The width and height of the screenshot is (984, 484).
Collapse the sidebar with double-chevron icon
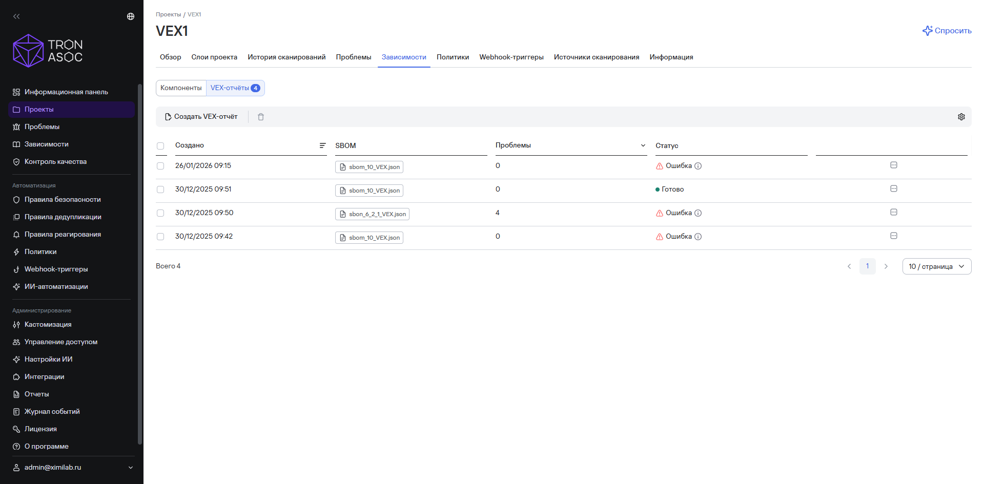point(16,16)
